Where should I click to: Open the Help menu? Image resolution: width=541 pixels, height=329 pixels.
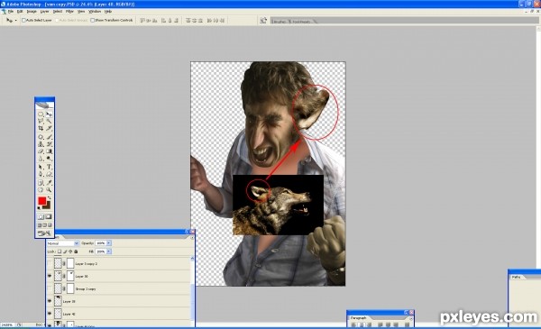(108, 12)
